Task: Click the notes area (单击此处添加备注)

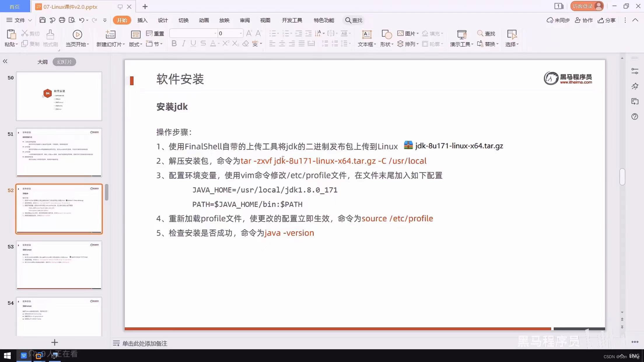Action: tap(144, 343)
